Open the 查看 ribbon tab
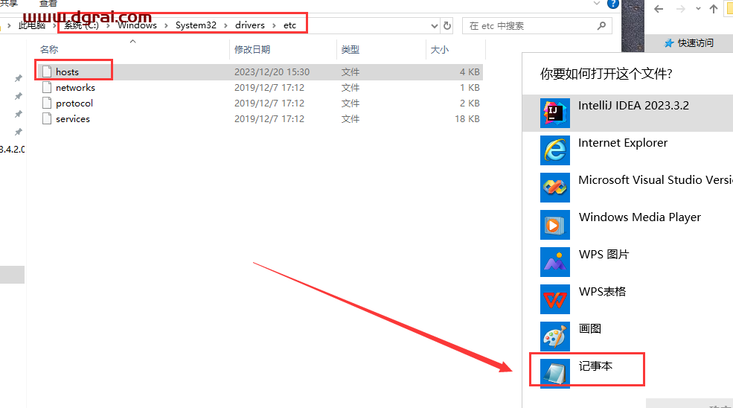 48,4
